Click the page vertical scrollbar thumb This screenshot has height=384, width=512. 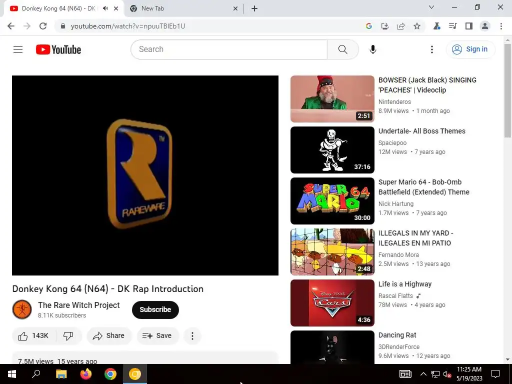(507, 90)
